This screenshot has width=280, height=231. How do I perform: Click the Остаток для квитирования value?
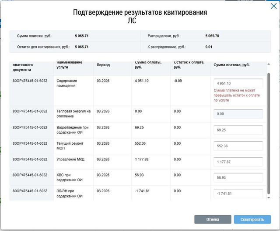click(82, 47)
